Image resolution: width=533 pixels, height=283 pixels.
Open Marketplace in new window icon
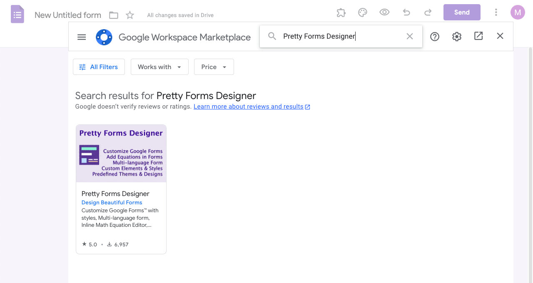coord(478,36)
